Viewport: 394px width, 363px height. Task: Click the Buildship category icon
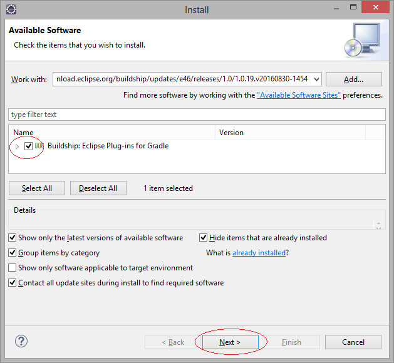pyautogui.click(x=39, y=146)
